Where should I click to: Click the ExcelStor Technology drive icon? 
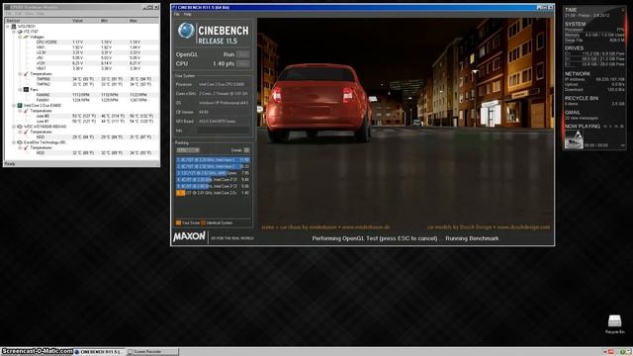tap(20, 142)
